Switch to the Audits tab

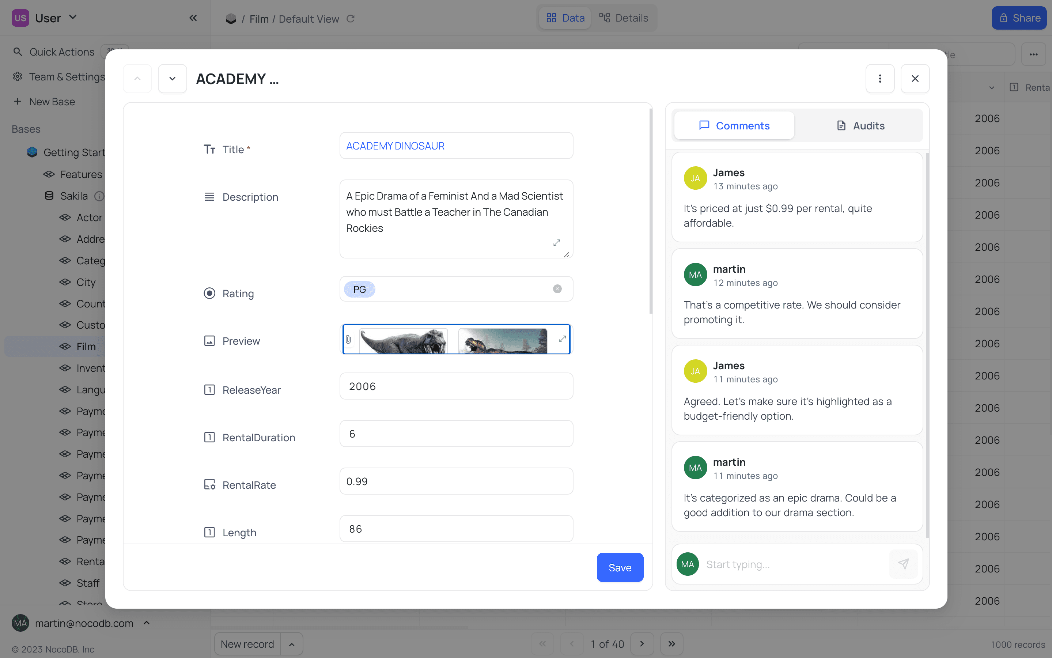coord(860,126)
